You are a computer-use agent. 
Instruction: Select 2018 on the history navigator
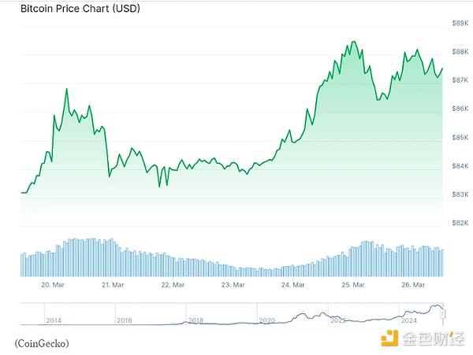196,321
